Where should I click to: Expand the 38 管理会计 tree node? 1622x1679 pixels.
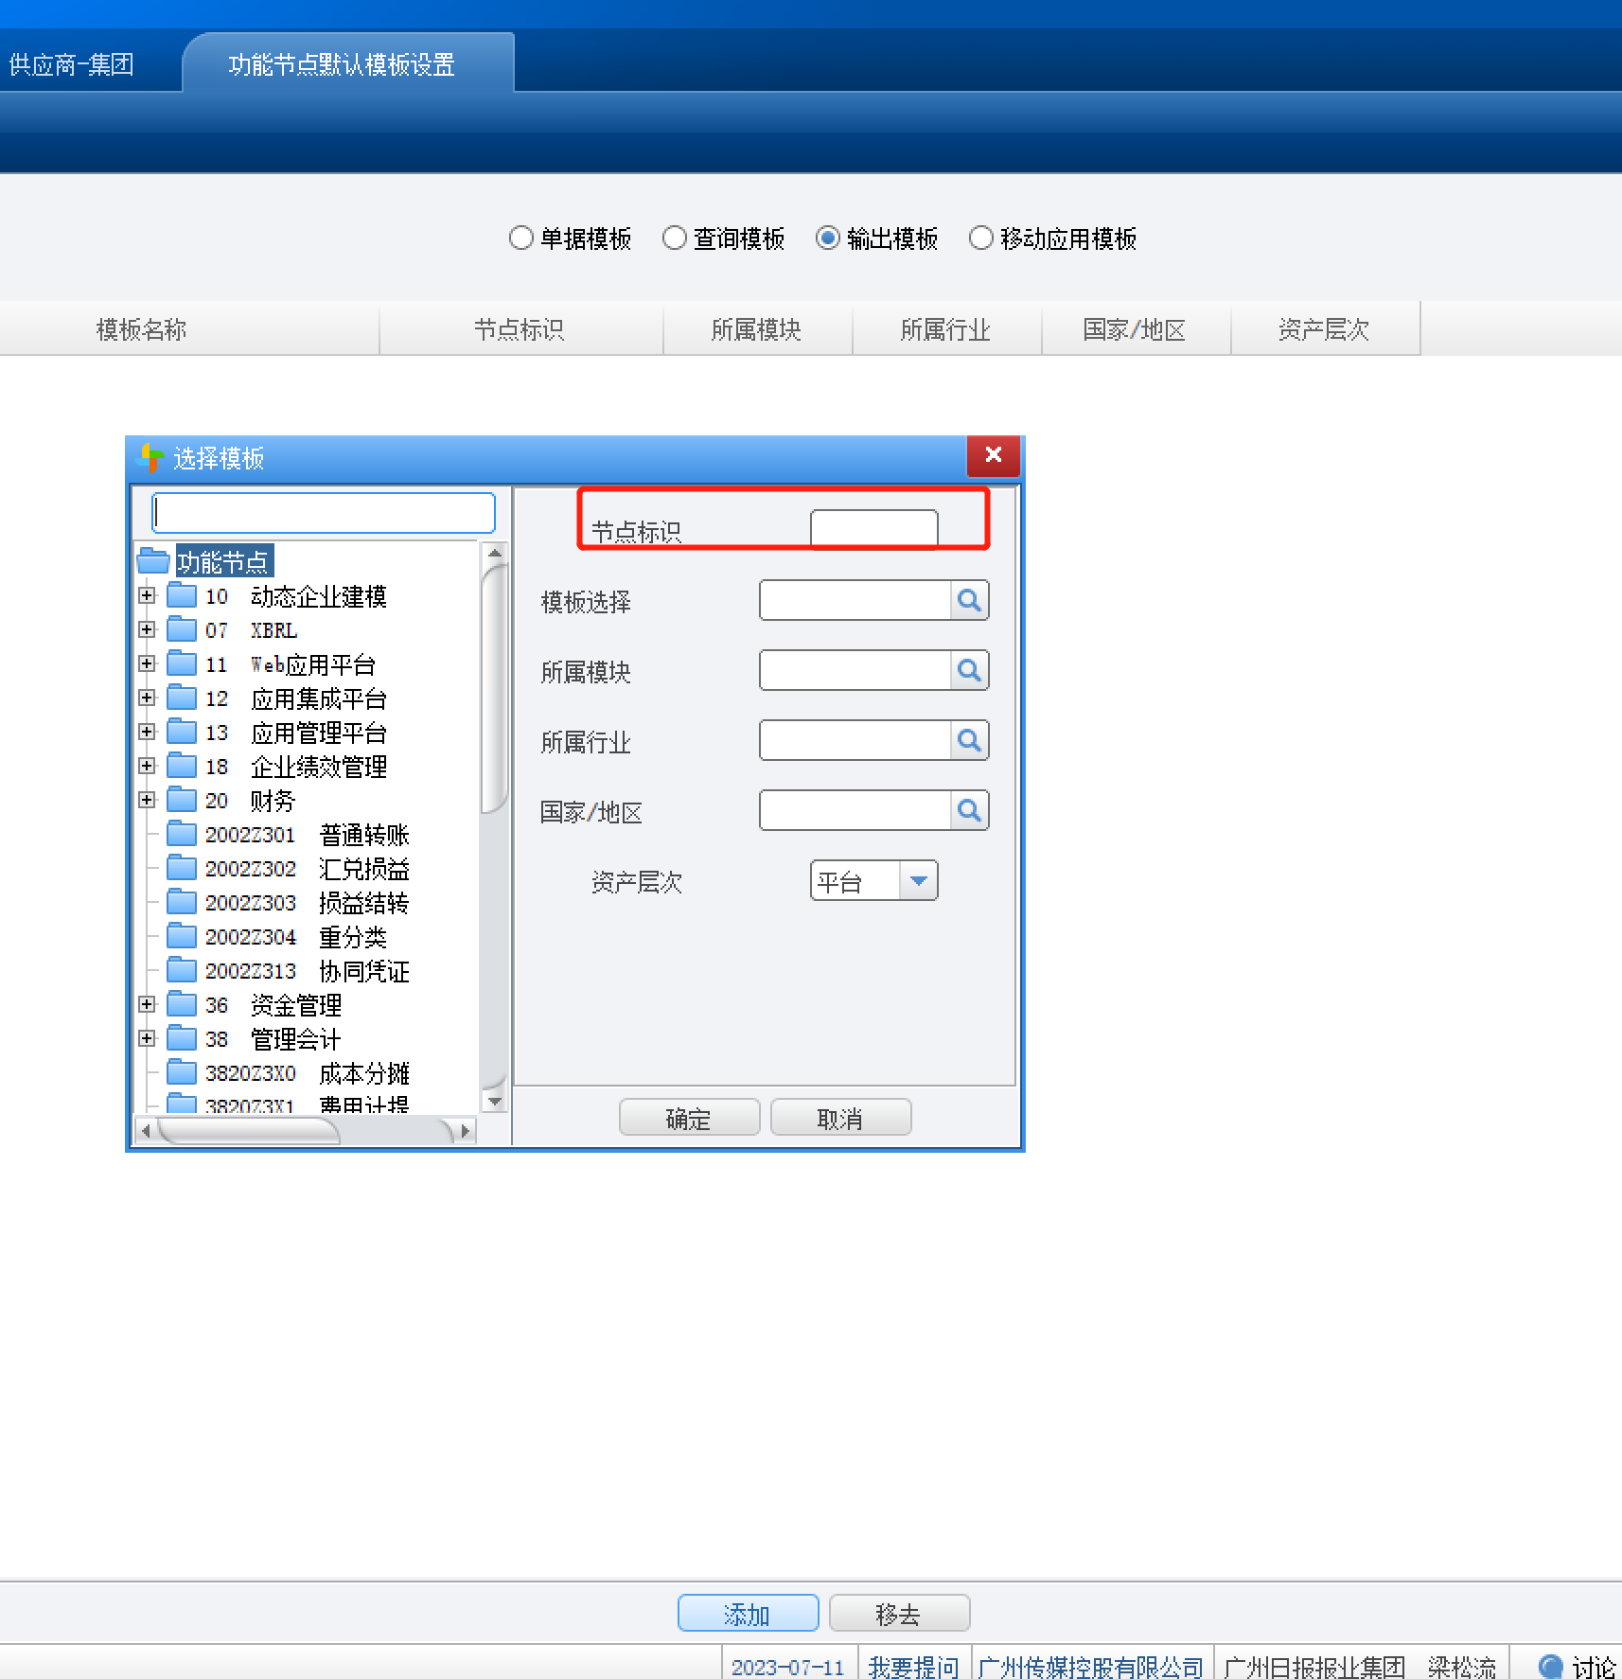(148, 1037)
